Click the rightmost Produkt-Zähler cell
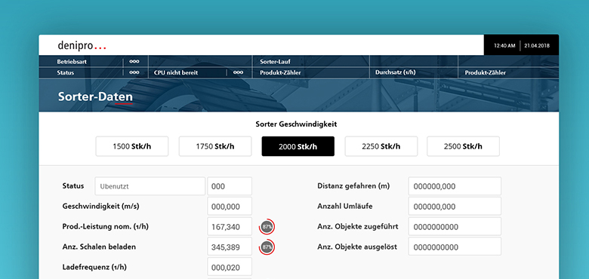The image size is (589, 279). [x=486, y=72]
